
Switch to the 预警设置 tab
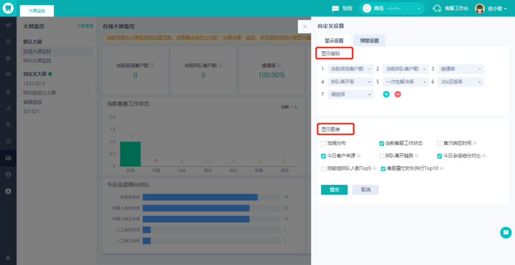[370, 41]
